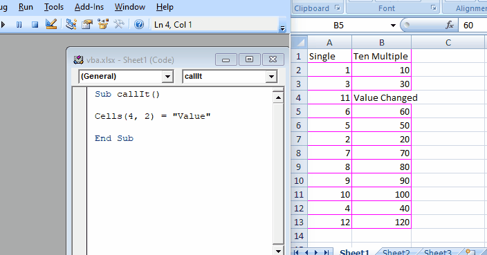Click cell with value 90
This screenshot has height=255, width=487.
point(382,180)
